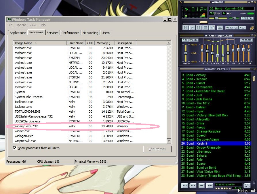The width and height of the screenshot is (257, 194).
Task: Click the Winamp lightning bolt logo
Action: pos(252,28)
